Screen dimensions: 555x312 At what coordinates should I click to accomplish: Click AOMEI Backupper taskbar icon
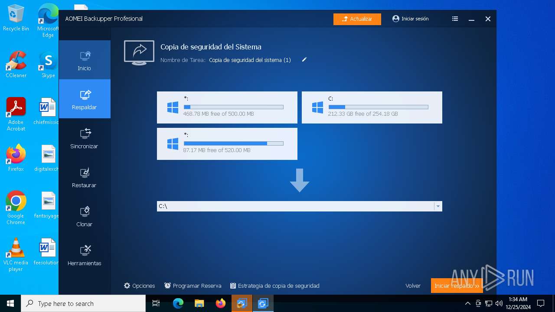[x=263, y=303]
